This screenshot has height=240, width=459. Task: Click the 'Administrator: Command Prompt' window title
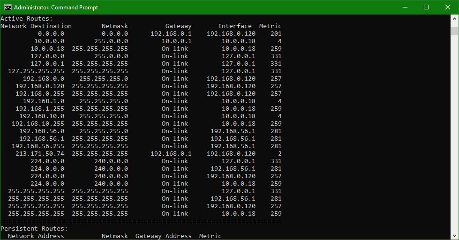[x=56, y=7]
